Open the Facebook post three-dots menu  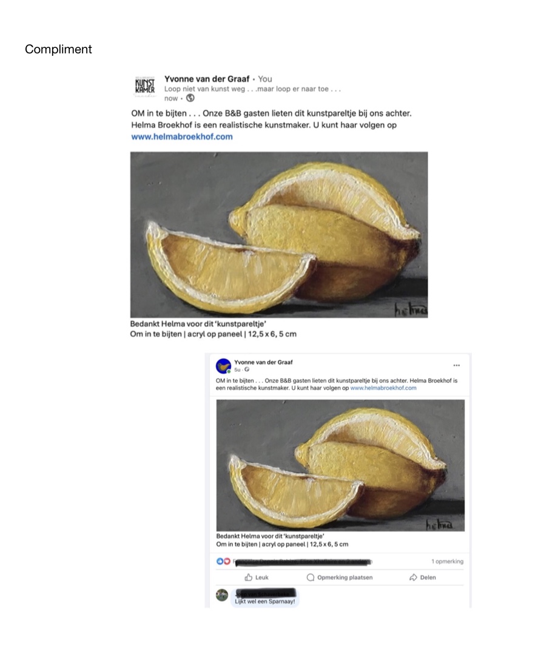tap(456, 365)
